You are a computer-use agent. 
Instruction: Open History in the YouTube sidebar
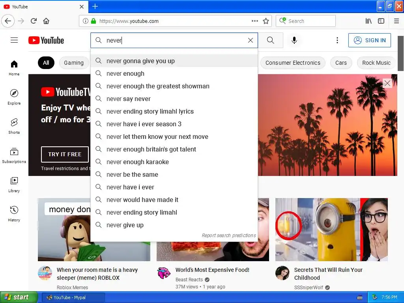click(14, 214)
